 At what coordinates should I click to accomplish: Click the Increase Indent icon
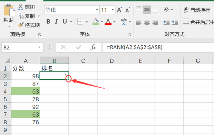[x=175, y=22]
